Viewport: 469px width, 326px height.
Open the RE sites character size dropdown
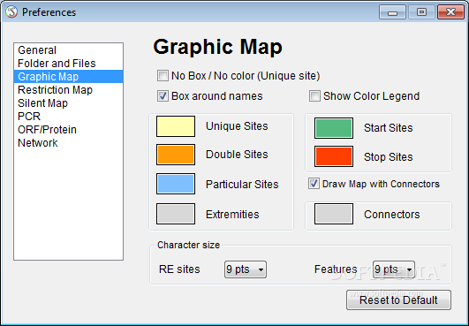tap(246, 269)
